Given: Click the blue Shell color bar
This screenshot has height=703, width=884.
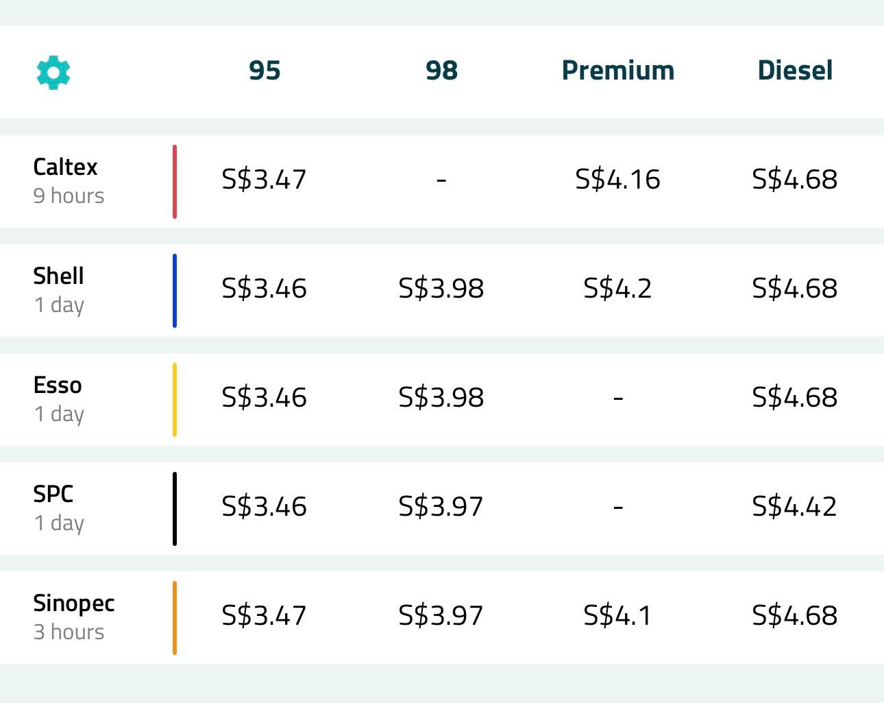Looking at the screenshot, I should click(175, 291).
